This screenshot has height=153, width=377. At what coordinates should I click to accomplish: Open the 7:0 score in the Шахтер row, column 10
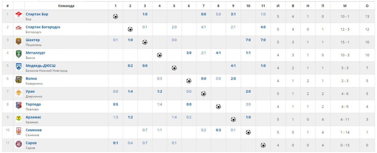tap(248, 40)
